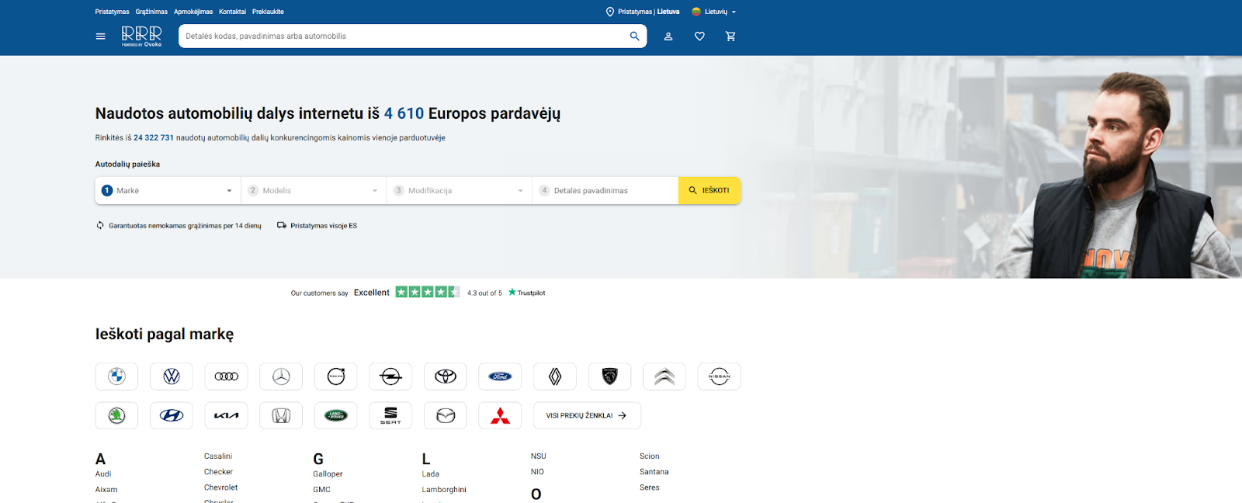Select the Opel brand logo
This screenshot has height=503, width=1242.
[x=390, y=376]
